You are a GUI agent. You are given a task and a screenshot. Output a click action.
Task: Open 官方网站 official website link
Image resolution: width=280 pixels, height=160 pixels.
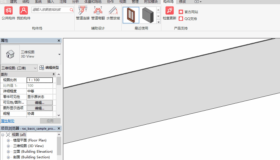188,12
